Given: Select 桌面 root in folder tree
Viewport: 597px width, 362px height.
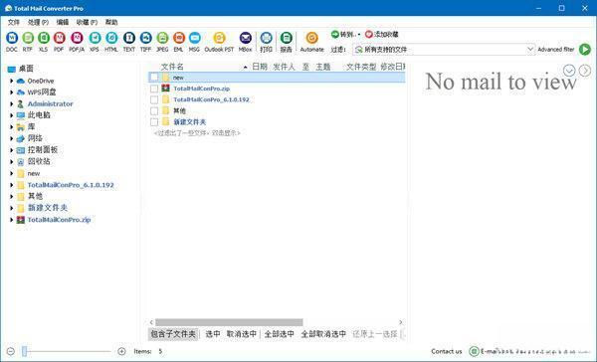Looking at the screenshot, I should pos(26,69).
